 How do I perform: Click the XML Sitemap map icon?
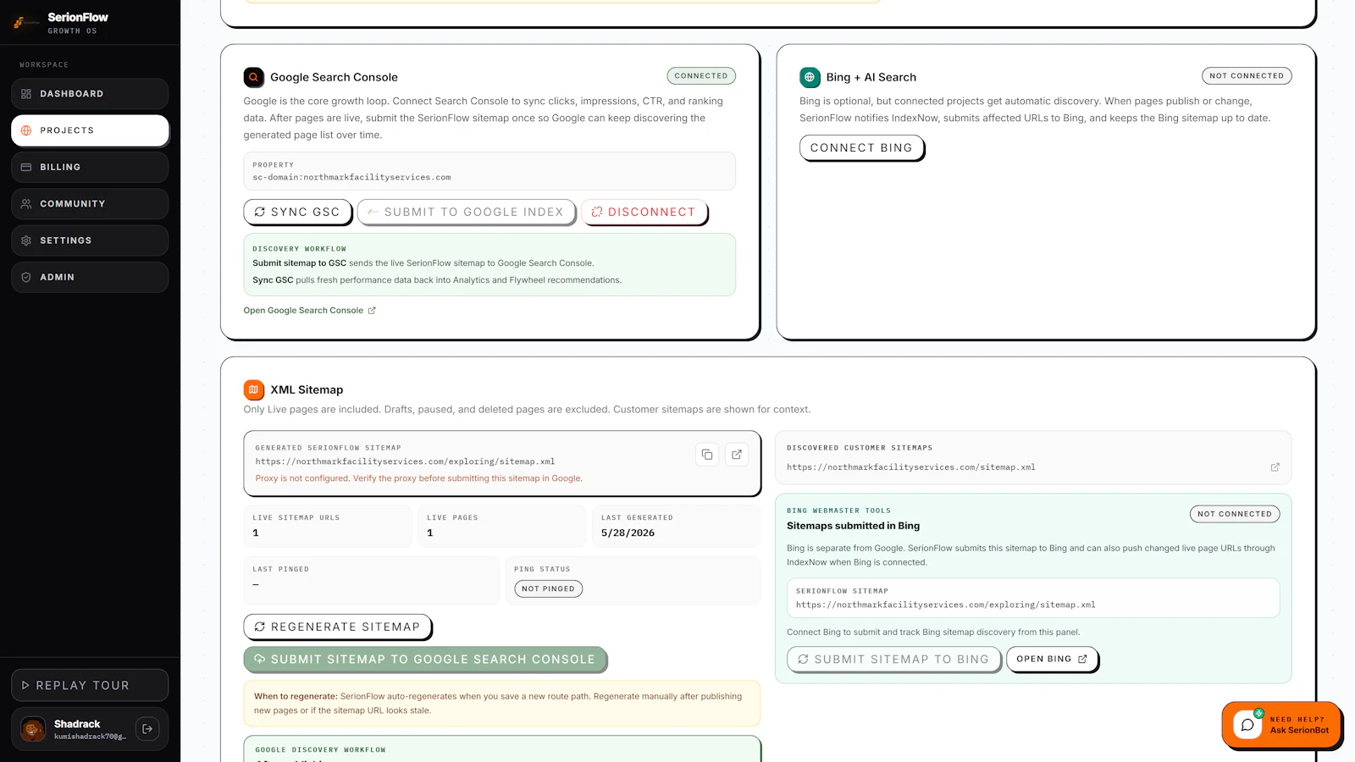point(254,389)
